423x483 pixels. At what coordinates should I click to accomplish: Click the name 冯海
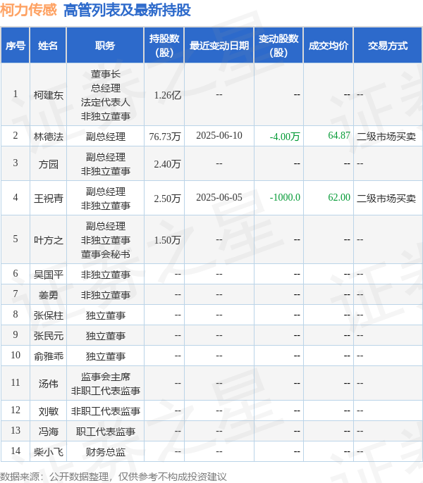point(49,431)
